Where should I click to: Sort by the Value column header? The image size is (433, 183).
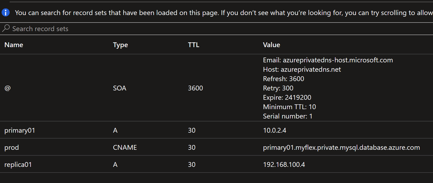(271, 45)
